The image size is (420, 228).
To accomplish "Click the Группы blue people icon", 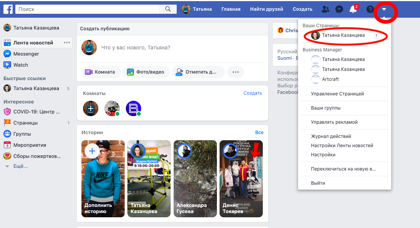I will pyautogui.click(x=7, y=134).
